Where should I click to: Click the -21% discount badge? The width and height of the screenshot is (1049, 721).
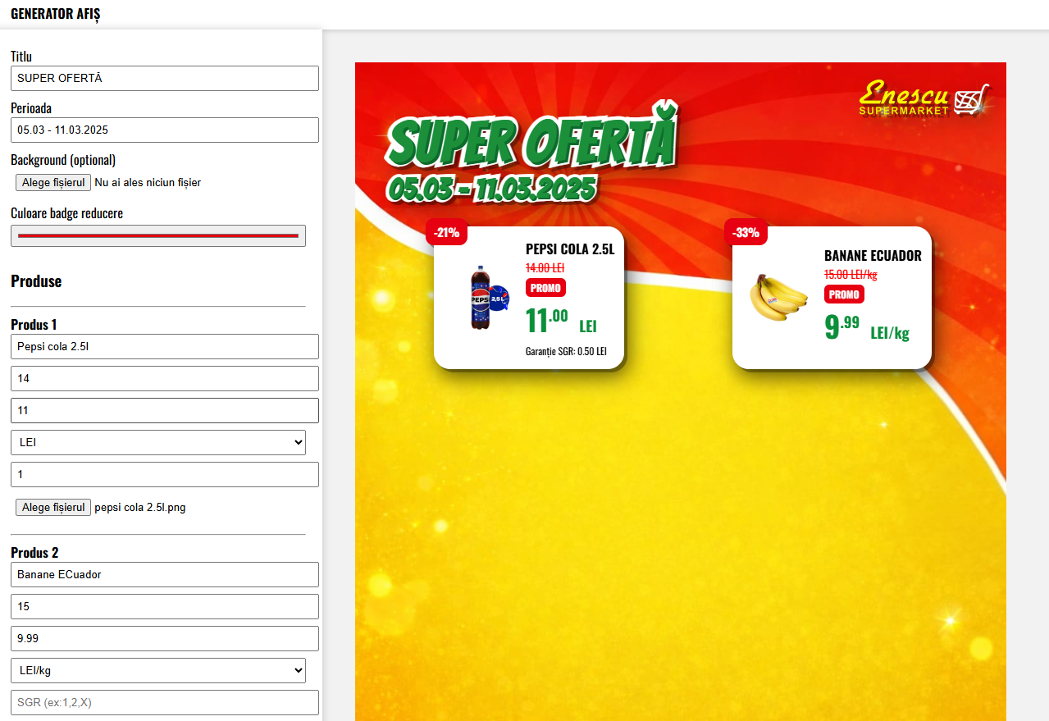point(447,232)
